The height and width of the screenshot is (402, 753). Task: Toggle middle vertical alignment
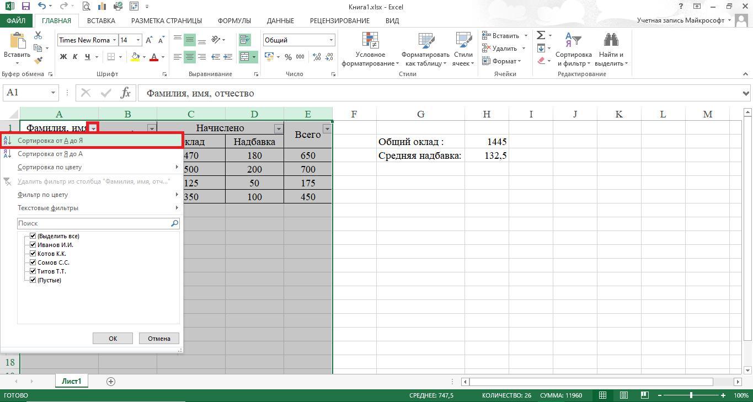[189, 40]
